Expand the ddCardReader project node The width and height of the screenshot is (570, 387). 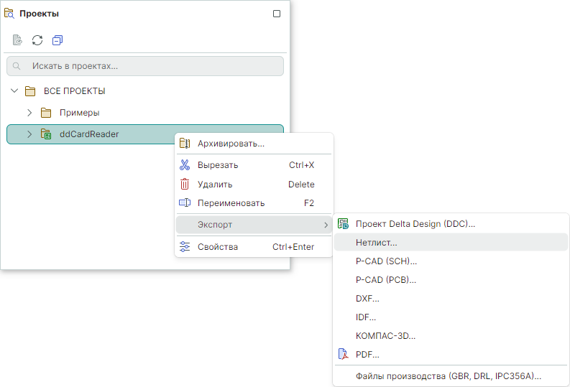(29, 134)
